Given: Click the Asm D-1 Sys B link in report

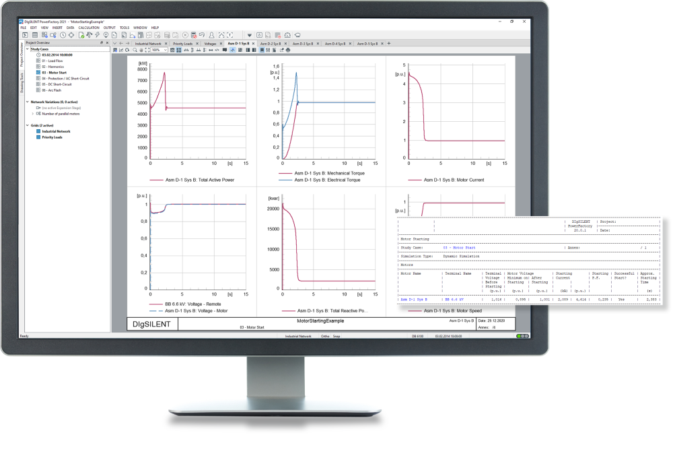Looking at the screenshot, I should point(414,299).
